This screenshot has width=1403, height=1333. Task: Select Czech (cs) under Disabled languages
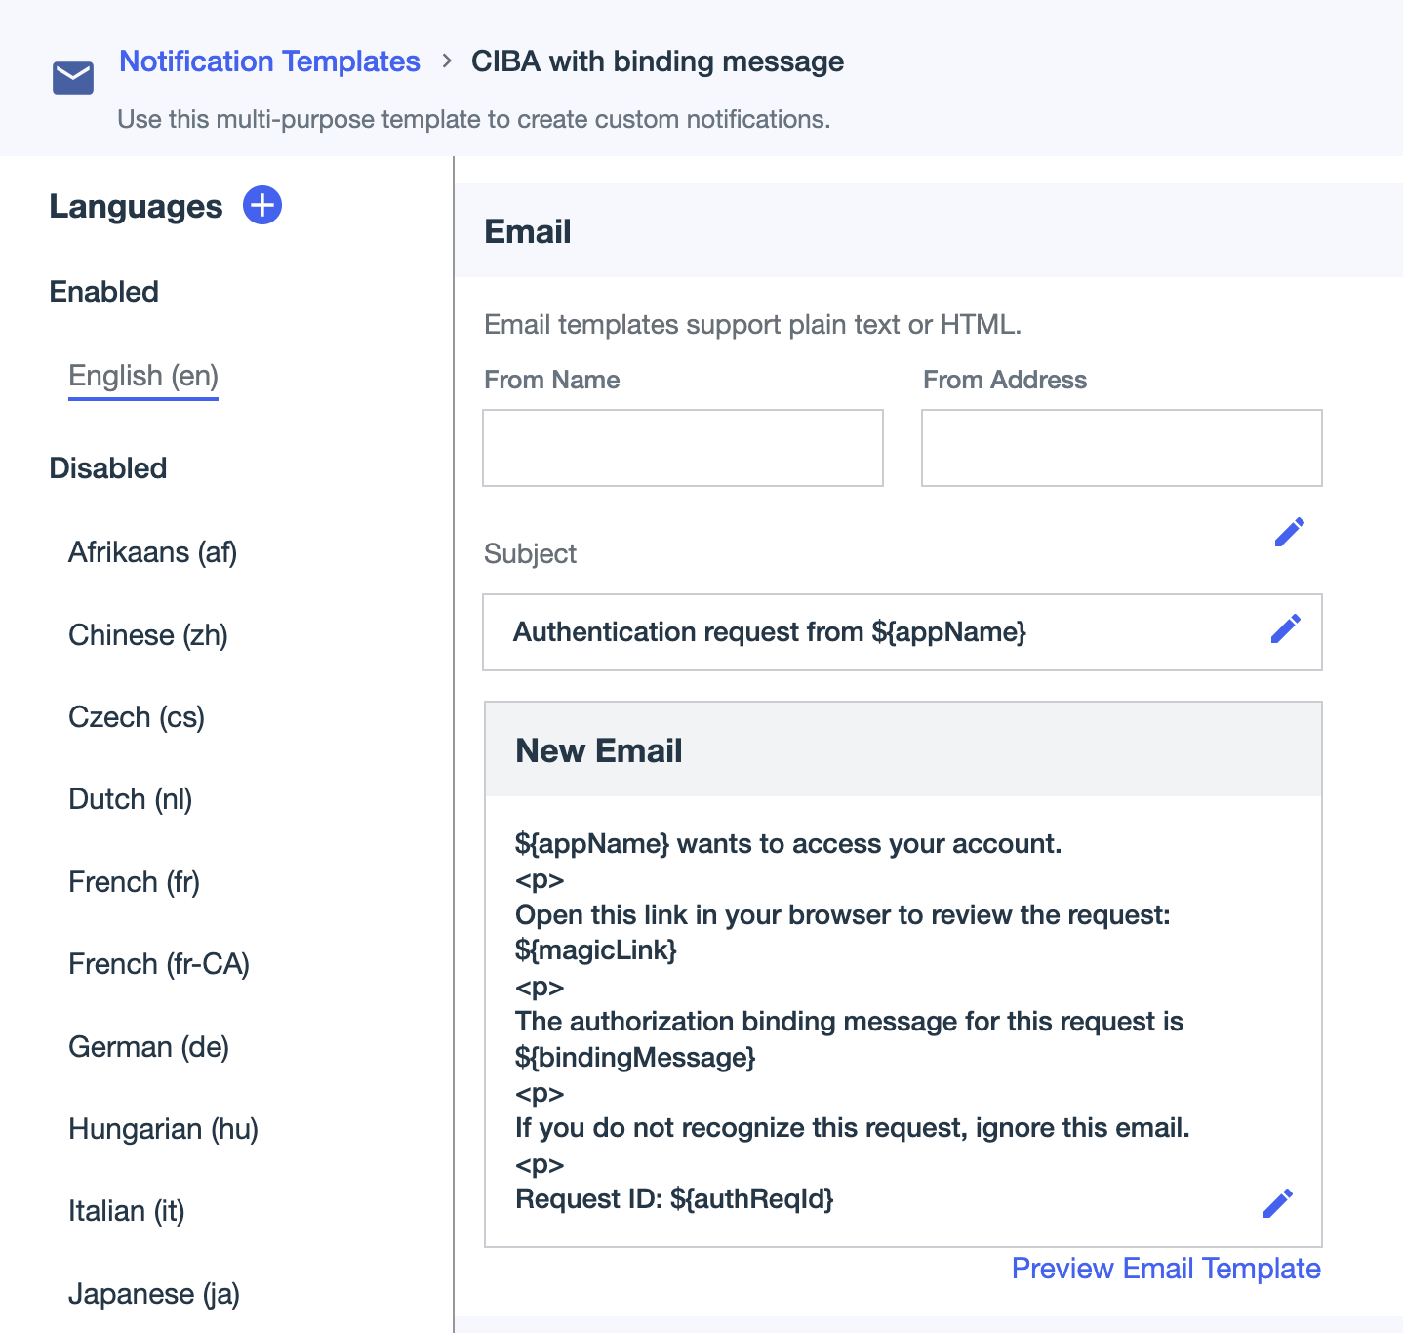tap(136, 716)
